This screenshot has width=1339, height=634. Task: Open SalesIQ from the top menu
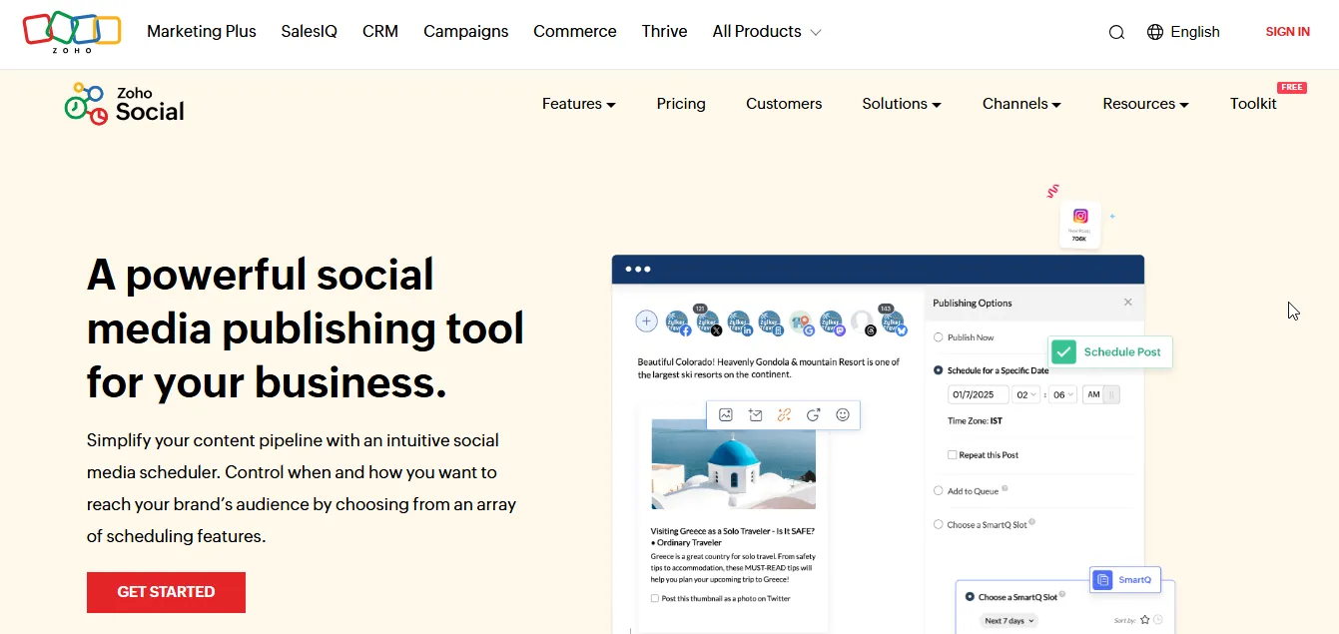310,32
